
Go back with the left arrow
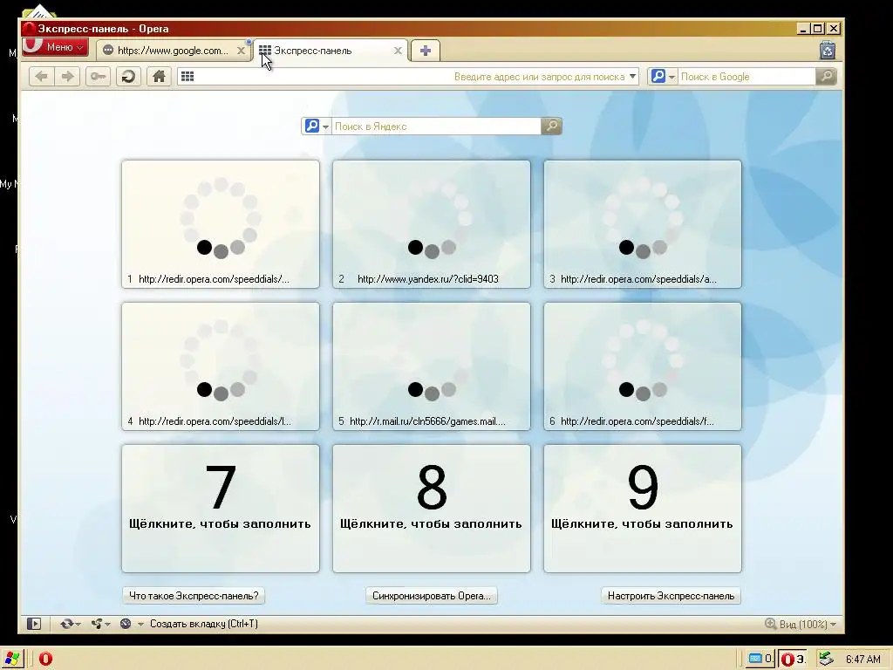point(41,77)
